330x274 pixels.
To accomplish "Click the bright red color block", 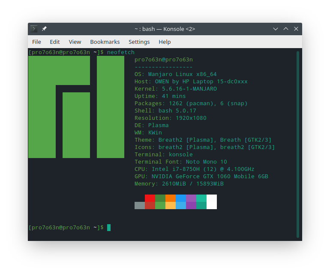I will 150,198.
